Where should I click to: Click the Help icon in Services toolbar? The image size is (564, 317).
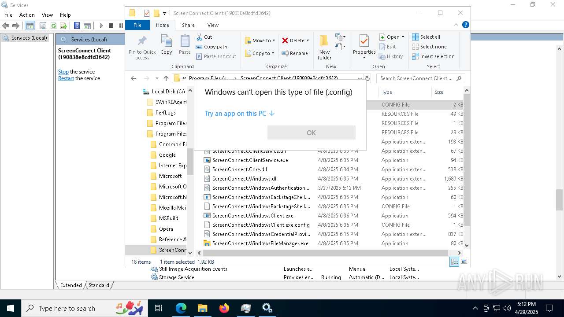pyautogui.click(x=77, y=26)
